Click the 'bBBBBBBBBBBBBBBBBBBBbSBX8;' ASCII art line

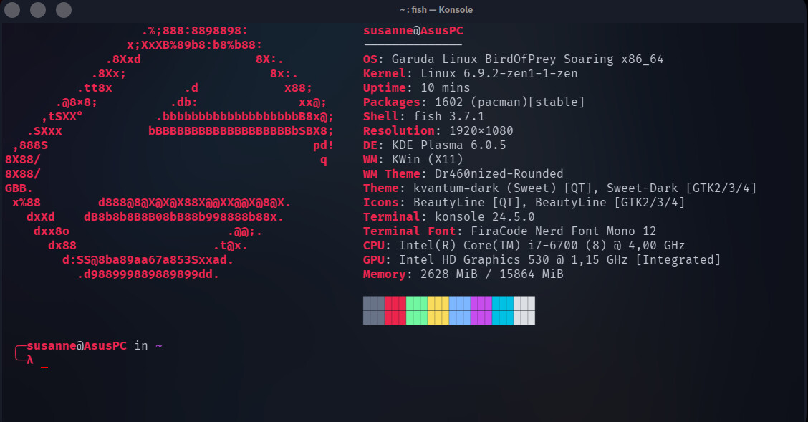pos(241,131)
